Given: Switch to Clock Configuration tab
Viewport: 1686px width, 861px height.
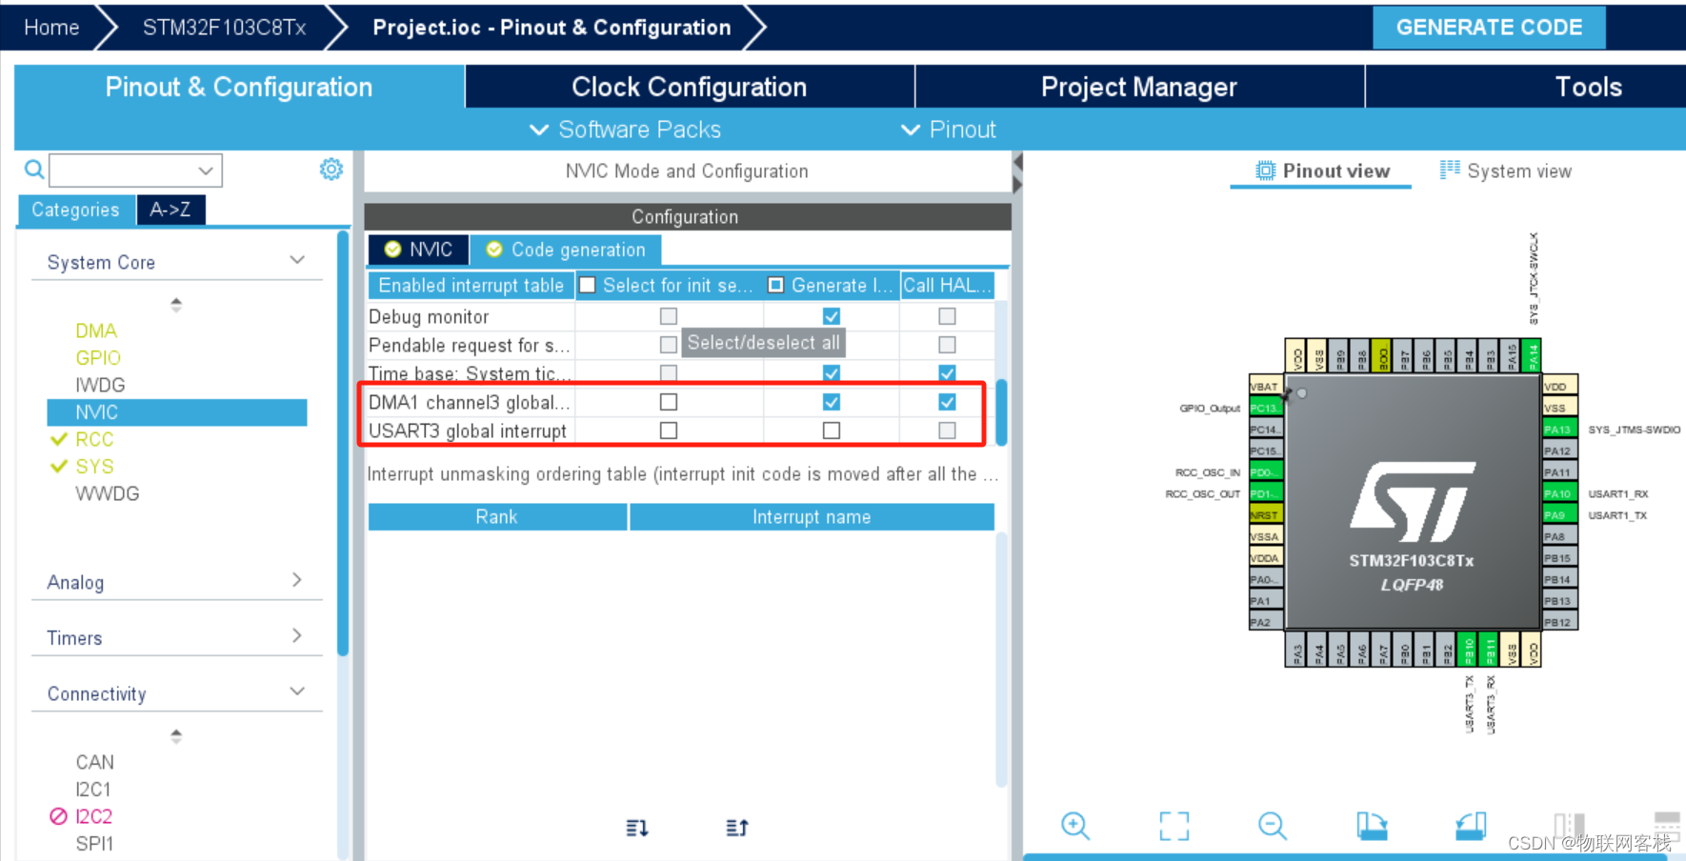Looking at the screenshot, I should [690, 87].
